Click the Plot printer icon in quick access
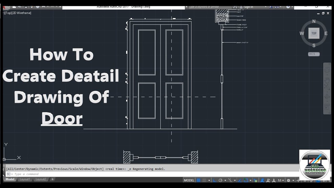 point(37,7)
